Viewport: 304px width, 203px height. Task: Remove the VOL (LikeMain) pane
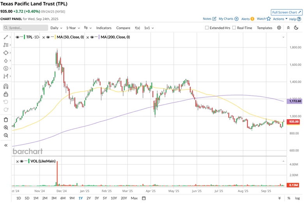(x=17, y=161)
